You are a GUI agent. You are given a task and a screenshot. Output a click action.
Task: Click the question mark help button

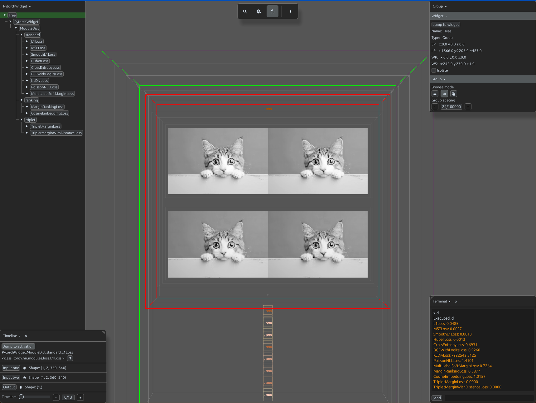tap(70, 358)
